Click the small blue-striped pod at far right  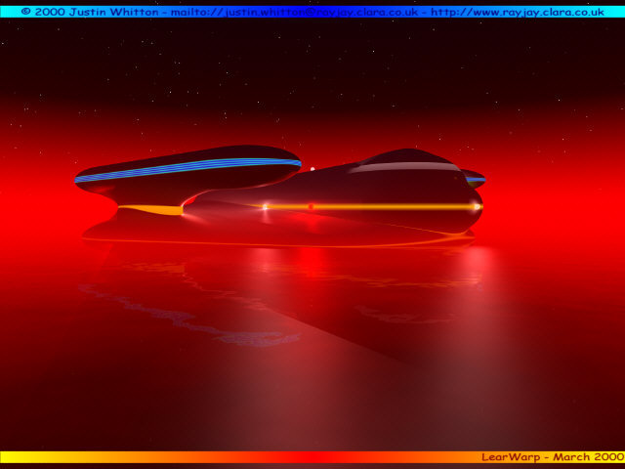click(475, 179)
